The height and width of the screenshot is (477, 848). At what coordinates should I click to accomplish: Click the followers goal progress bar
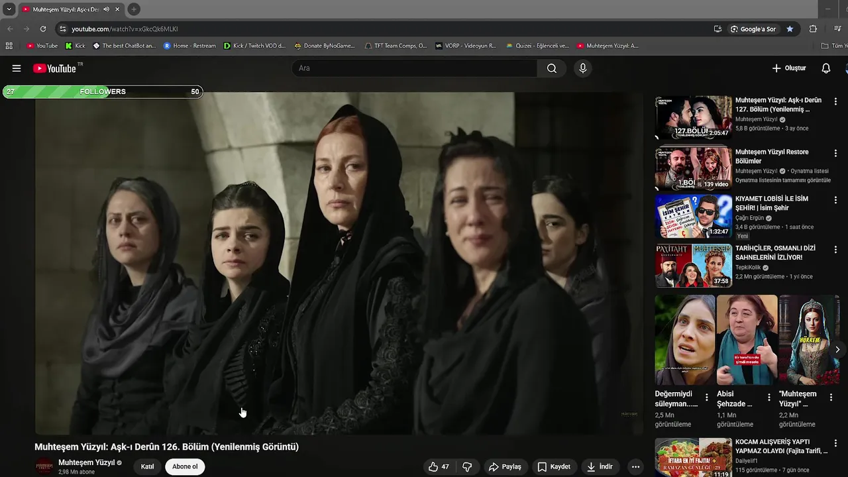(x=102, y=91)
